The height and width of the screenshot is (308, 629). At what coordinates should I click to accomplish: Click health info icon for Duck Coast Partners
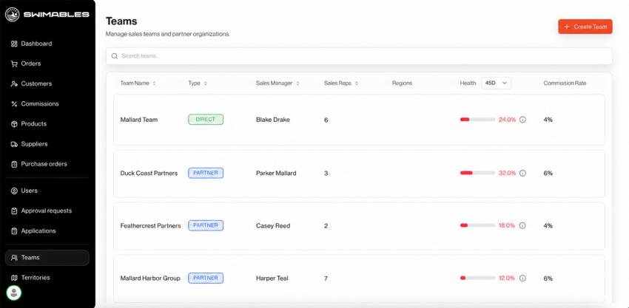(522, 173)
